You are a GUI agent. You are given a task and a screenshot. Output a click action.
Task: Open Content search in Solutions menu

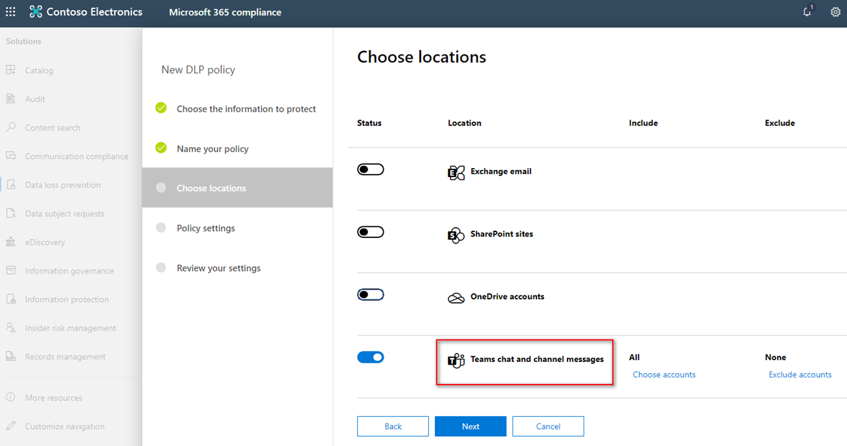pos(53,127)
